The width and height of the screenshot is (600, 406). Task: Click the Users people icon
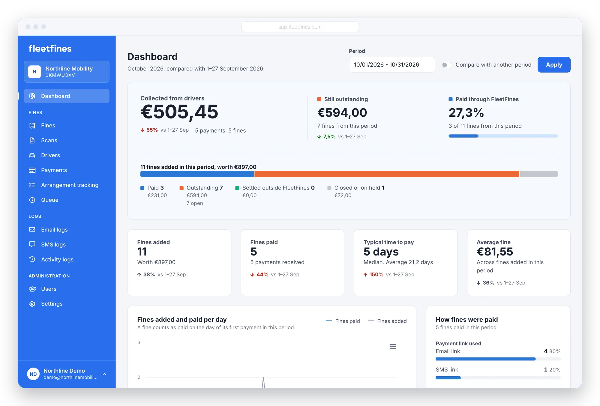coord(32,289)
